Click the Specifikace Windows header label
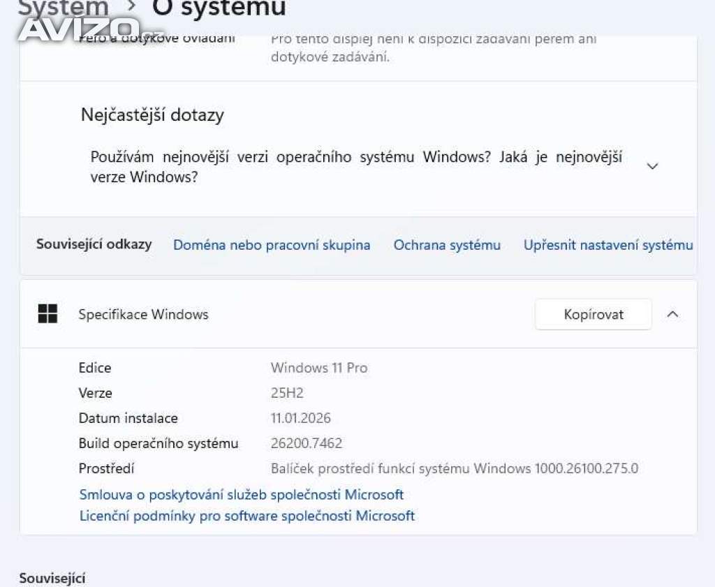The image size is (715, 587). click(143, 315)
